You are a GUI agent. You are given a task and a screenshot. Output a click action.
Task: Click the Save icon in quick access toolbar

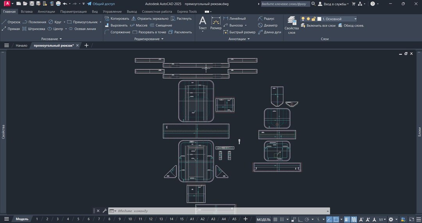click(x=32, y=4)
